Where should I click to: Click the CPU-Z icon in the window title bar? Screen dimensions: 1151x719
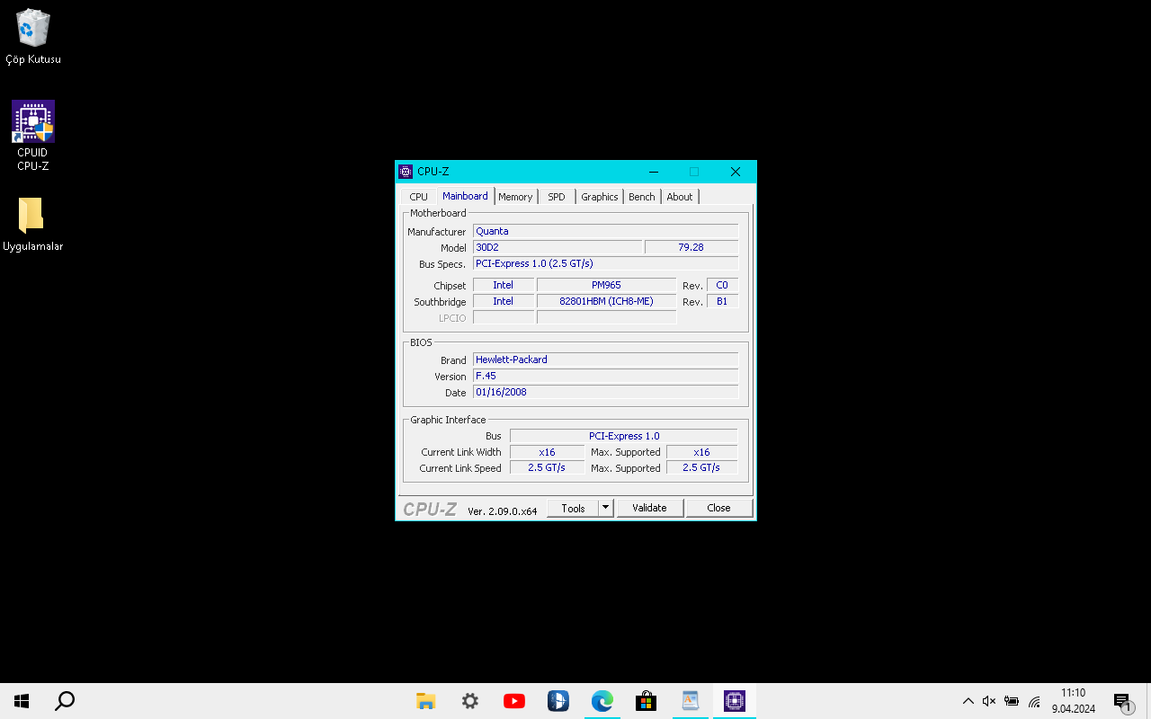[x=406, y=172]
